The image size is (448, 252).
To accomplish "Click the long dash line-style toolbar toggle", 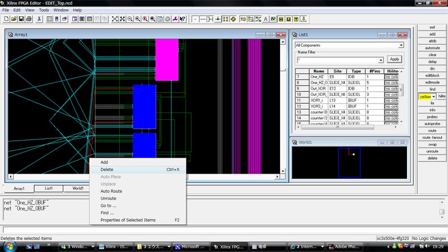I will pos(203,19).
